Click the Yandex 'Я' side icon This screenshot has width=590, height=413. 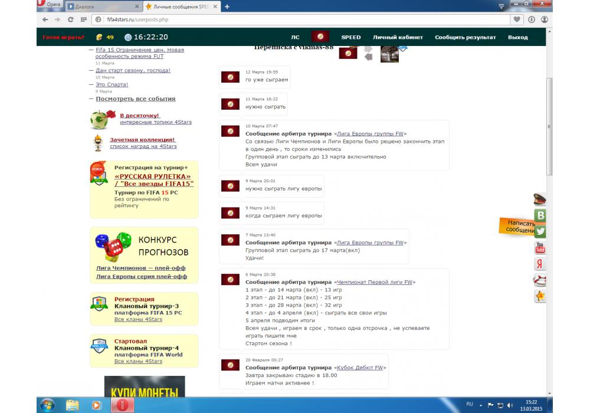[x=540, y=264]
